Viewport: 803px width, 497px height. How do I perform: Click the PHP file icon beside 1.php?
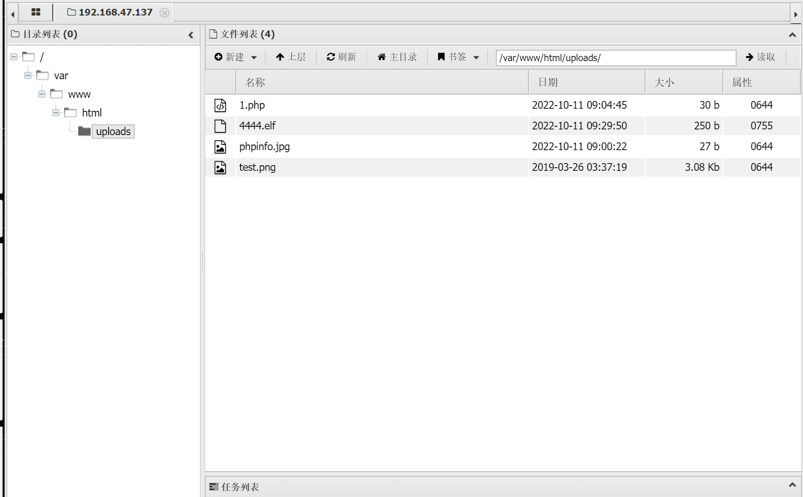coord(220,105)
